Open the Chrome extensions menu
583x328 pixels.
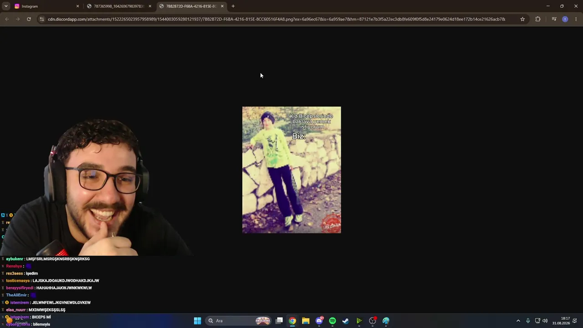(538, 19)
